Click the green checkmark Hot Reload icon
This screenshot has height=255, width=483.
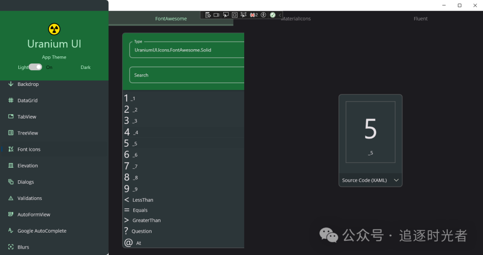(273, 15)
